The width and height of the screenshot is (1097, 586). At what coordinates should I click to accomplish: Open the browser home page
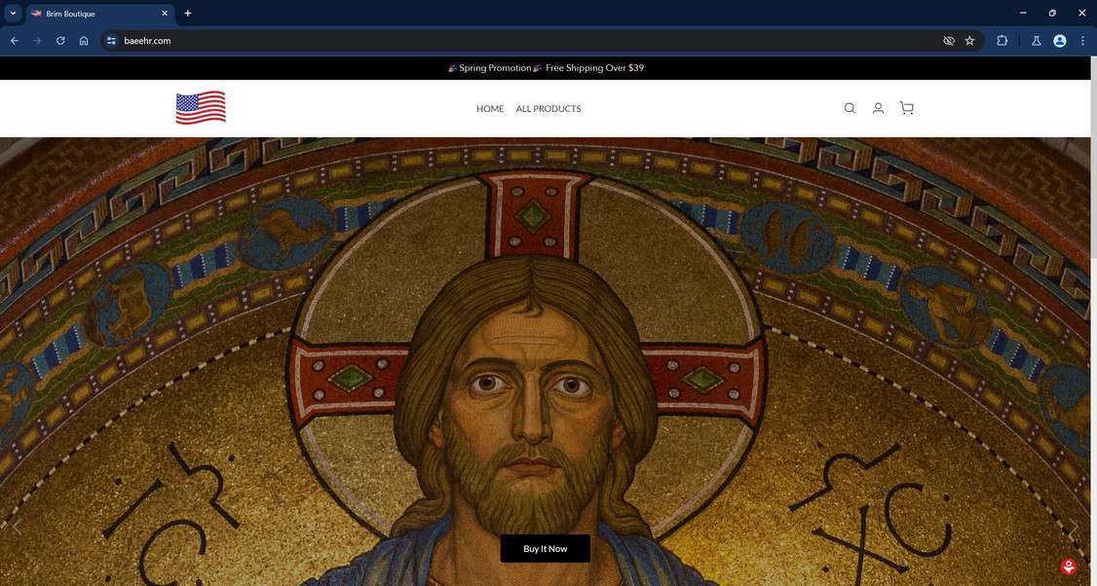click(84, 41)
